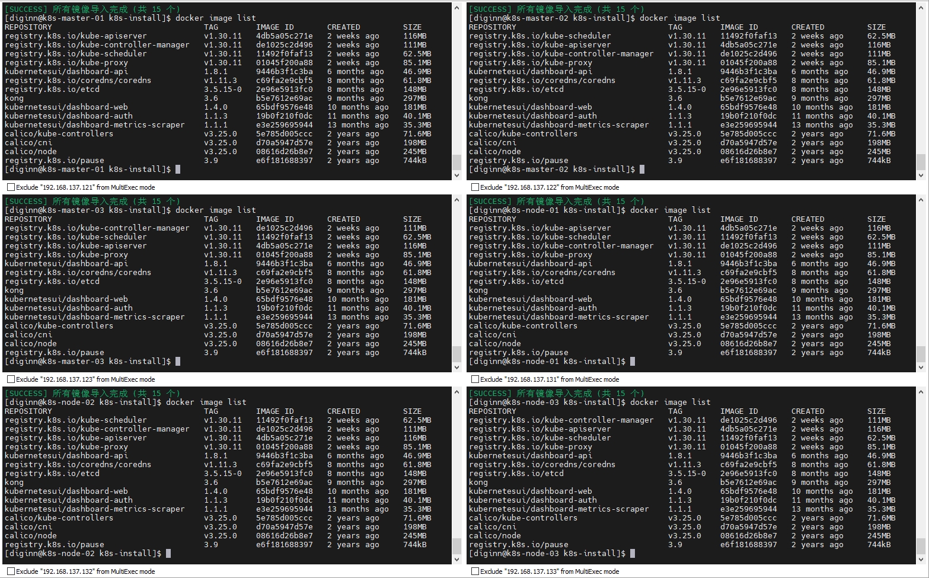Click scroll-up arrow in k8s-node-02 terminal

click(456, 392)
